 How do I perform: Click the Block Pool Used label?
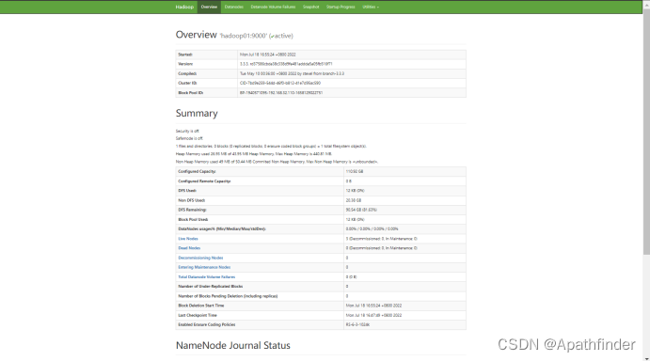[193, 220]
